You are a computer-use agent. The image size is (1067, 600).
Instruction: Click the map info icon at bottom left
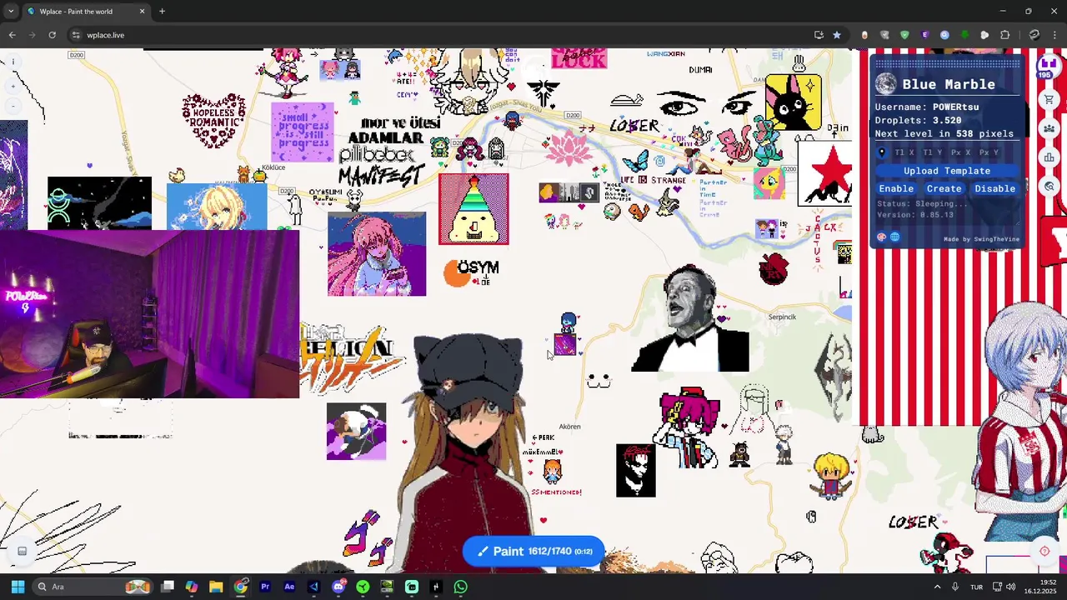[22, 551]
